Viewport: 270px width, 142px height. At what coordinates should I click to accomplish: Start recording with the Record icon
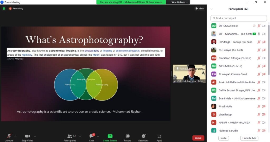pyautogui.click(x=128, y=136)
